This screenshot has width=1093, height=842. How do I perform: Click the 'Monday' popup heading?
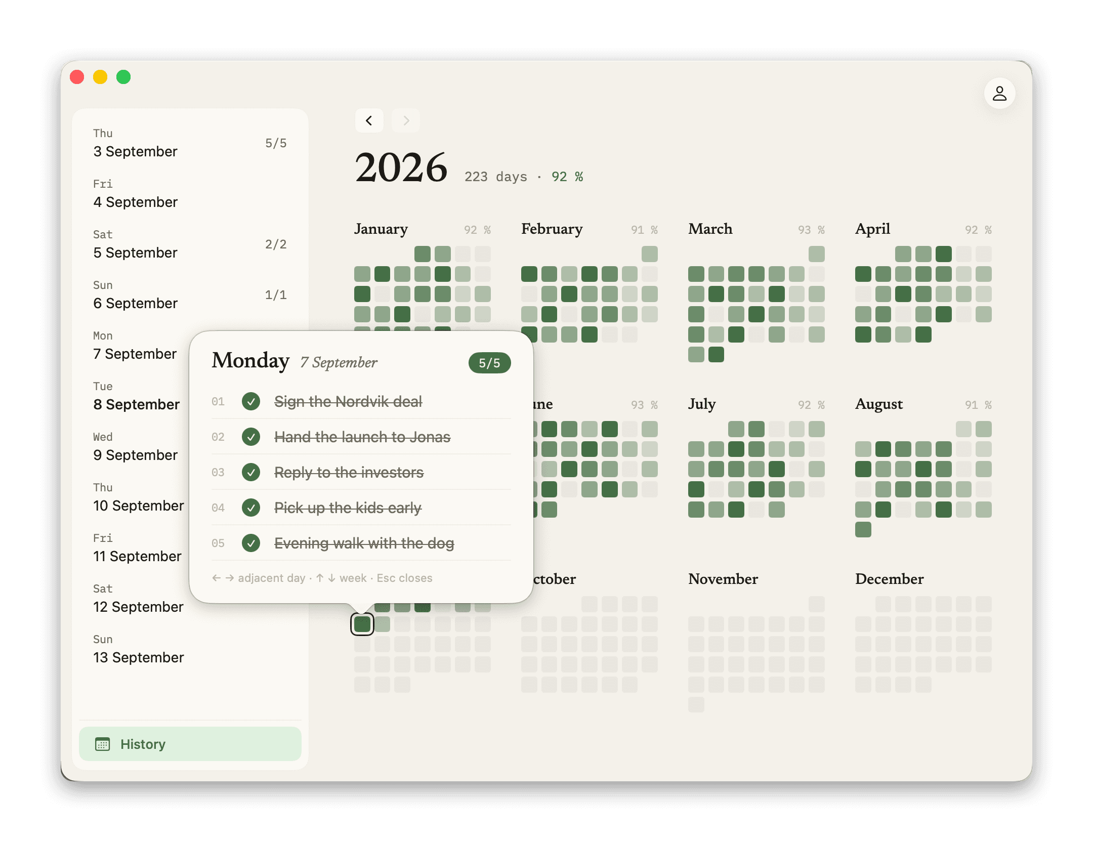pyautogui.click(x=250, y=360)
